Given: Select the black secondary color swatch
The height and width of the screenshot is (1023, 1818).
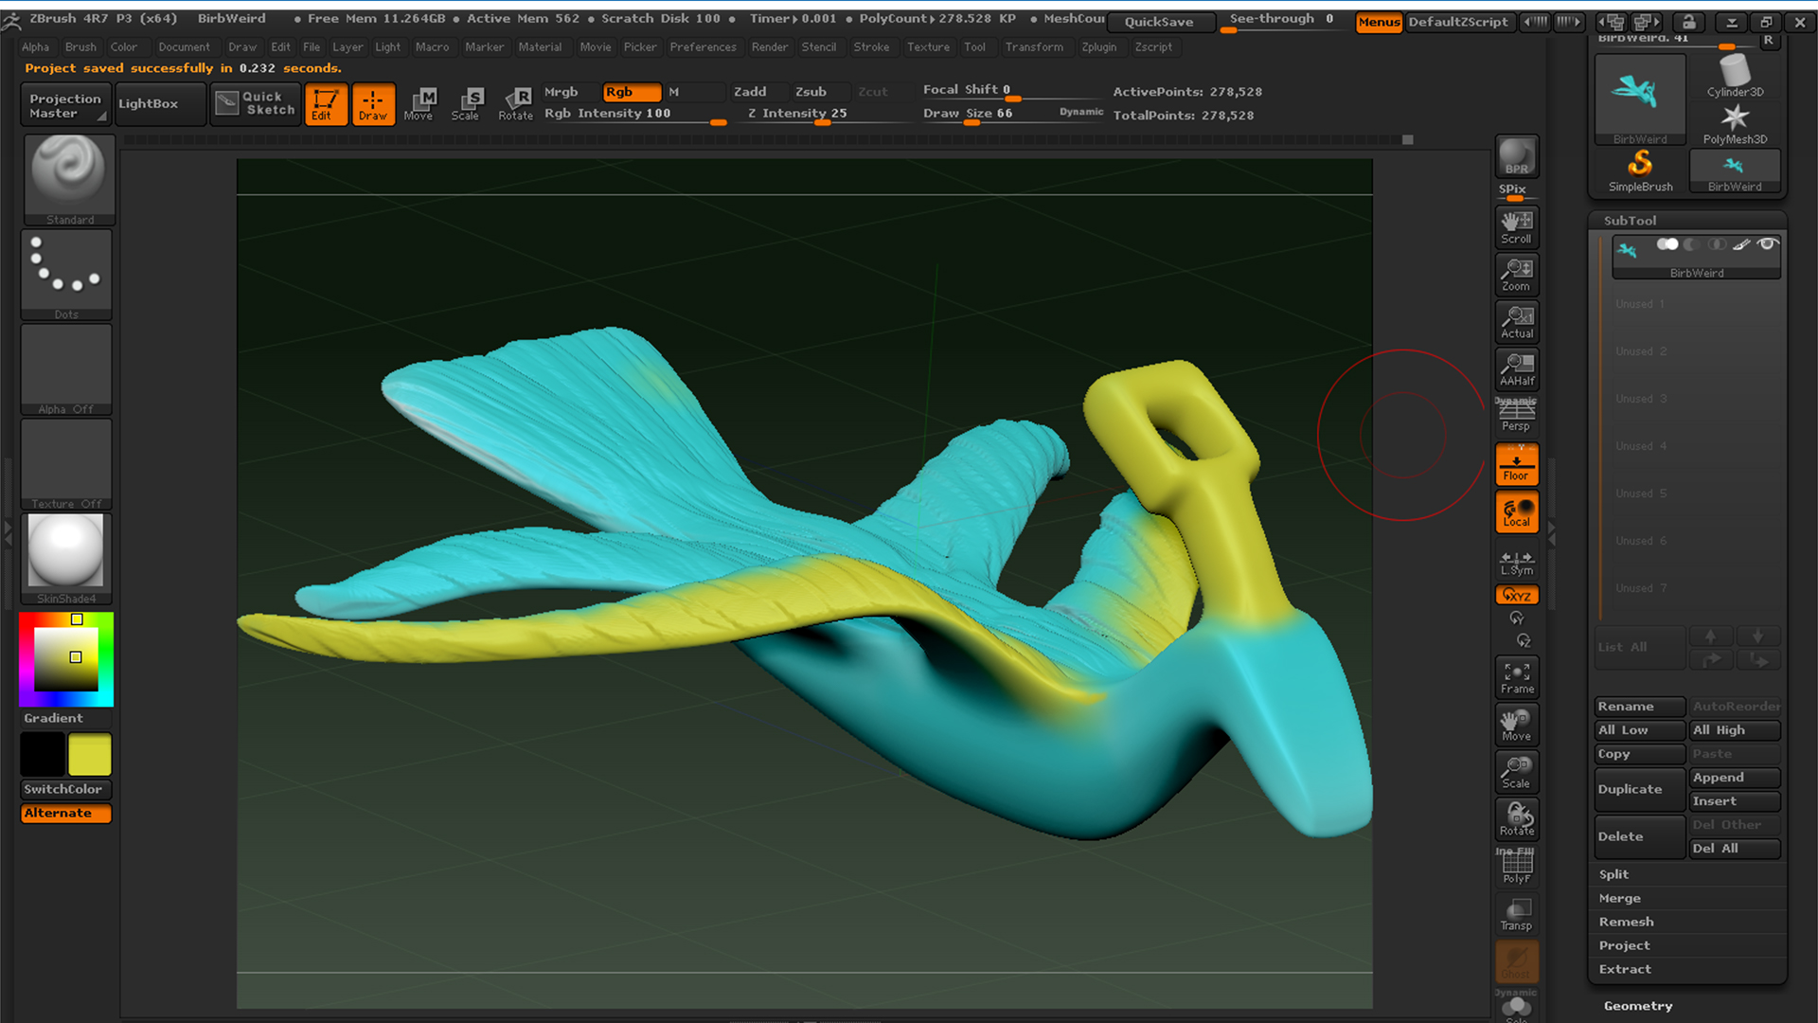Looking at the screenshot, I should point(43,755).
